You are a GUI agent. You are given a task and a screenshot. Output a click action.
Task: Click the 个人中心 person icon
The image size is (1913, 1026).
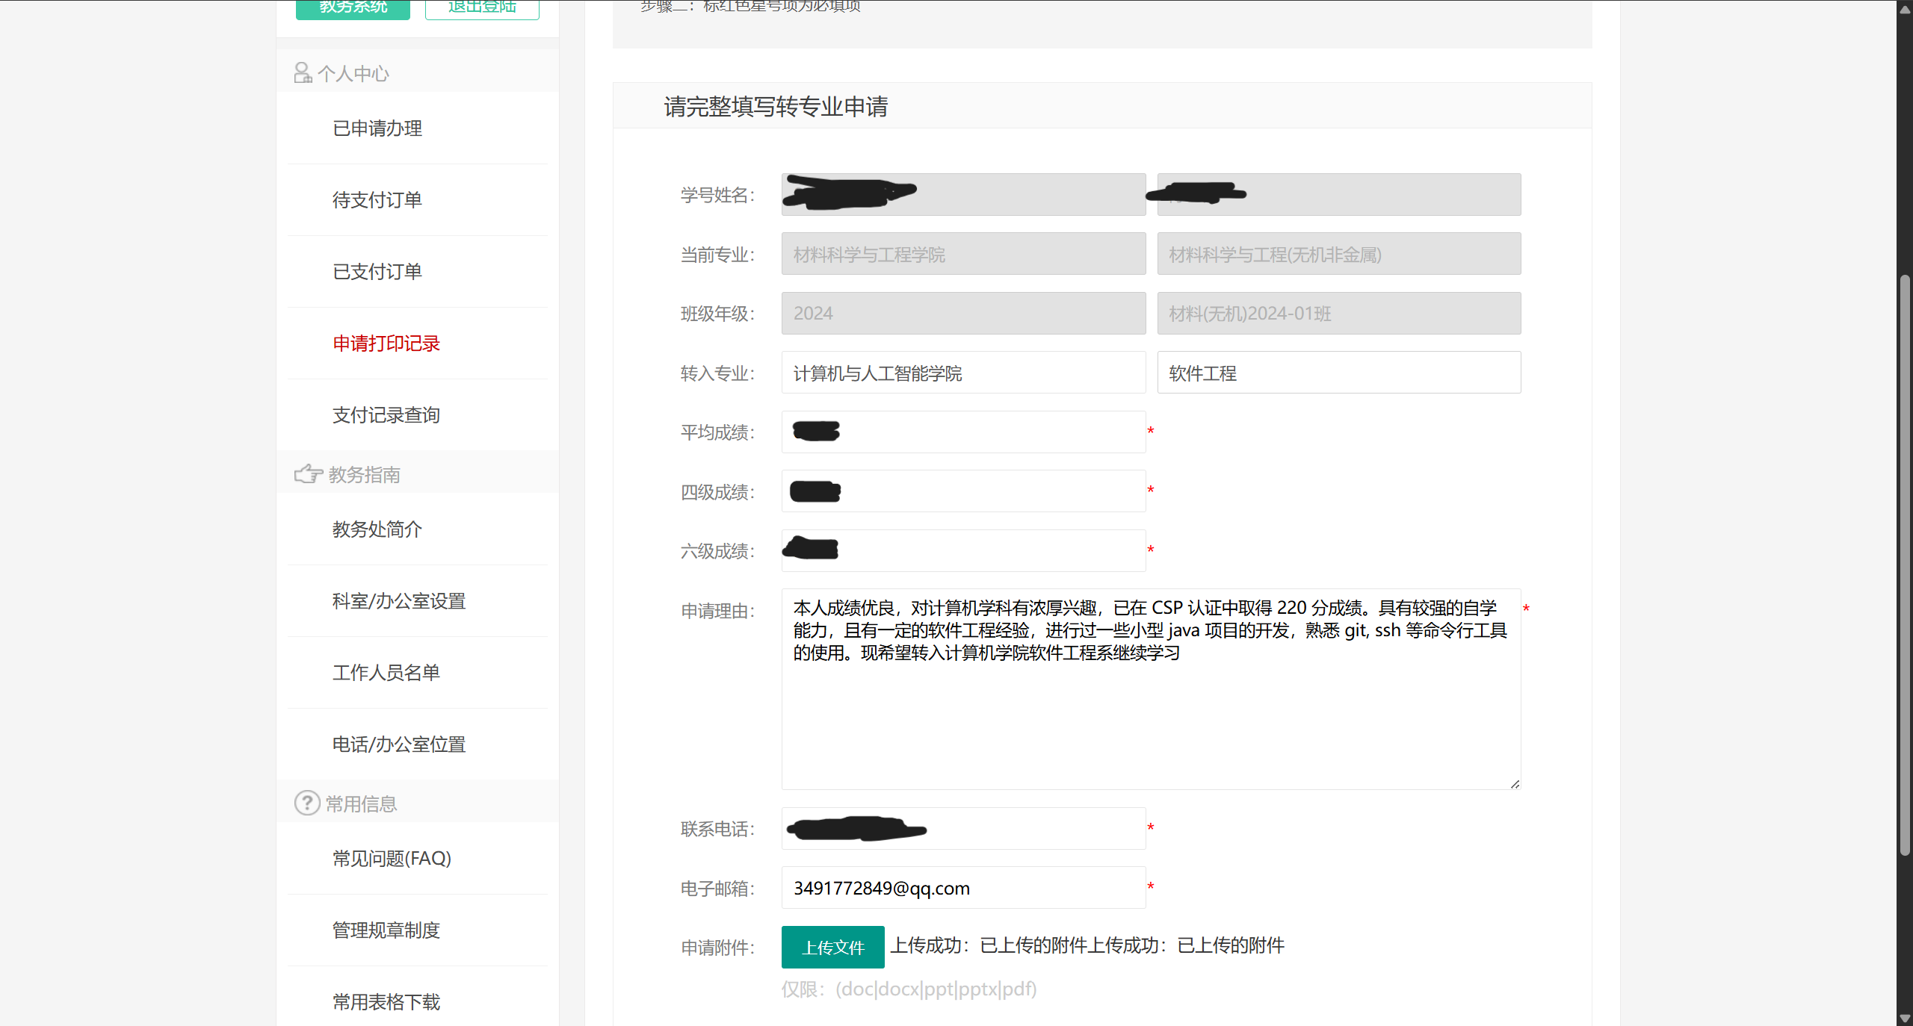coord(303,72)
